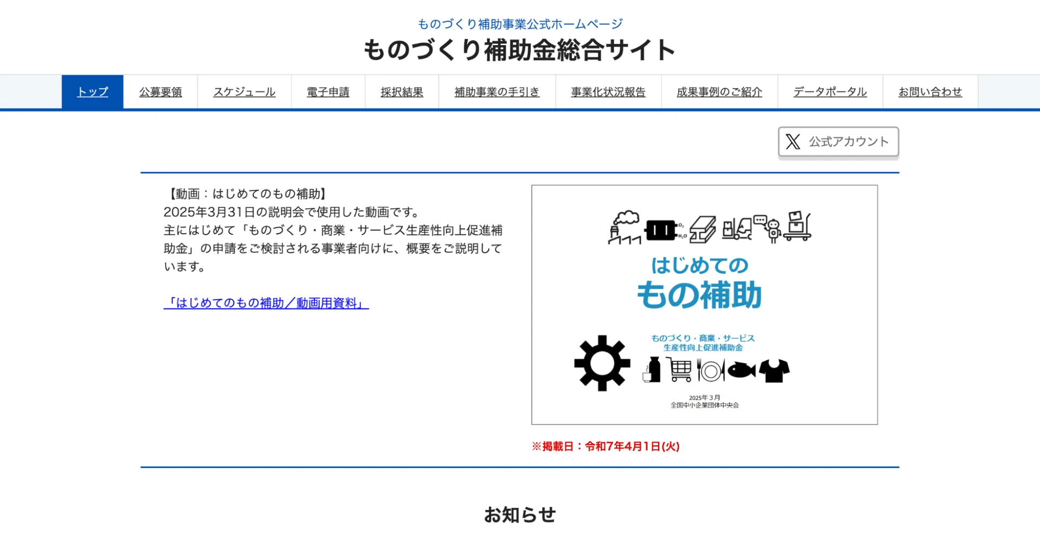
Task: Open the スケジュール menu item
Action: (244, 92)
